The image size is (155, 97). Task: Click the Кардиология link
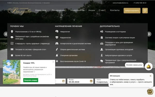(x=65, y=38)
